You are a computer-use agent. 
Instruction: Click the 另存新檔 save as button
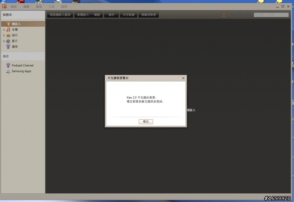tap(129, 15)
